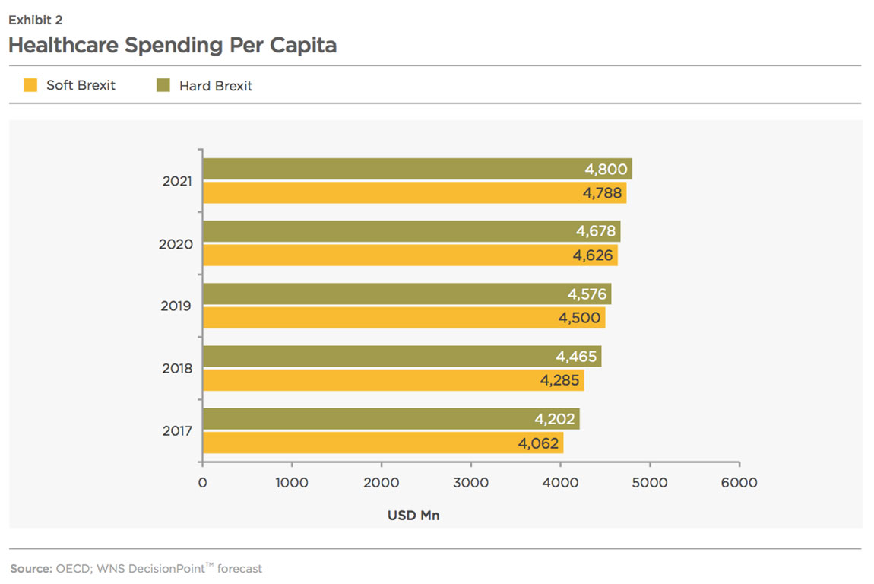
Task: Click the 2019 Hard Brexit bar 4,576
Action: tap(407, 294)
